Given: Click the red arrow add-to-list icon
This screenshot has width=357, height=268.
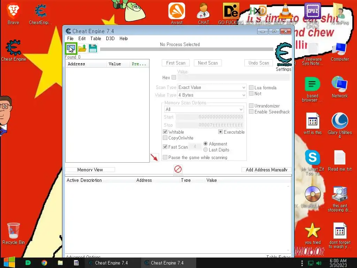Looking at the screenshot, I should point(154,157).
